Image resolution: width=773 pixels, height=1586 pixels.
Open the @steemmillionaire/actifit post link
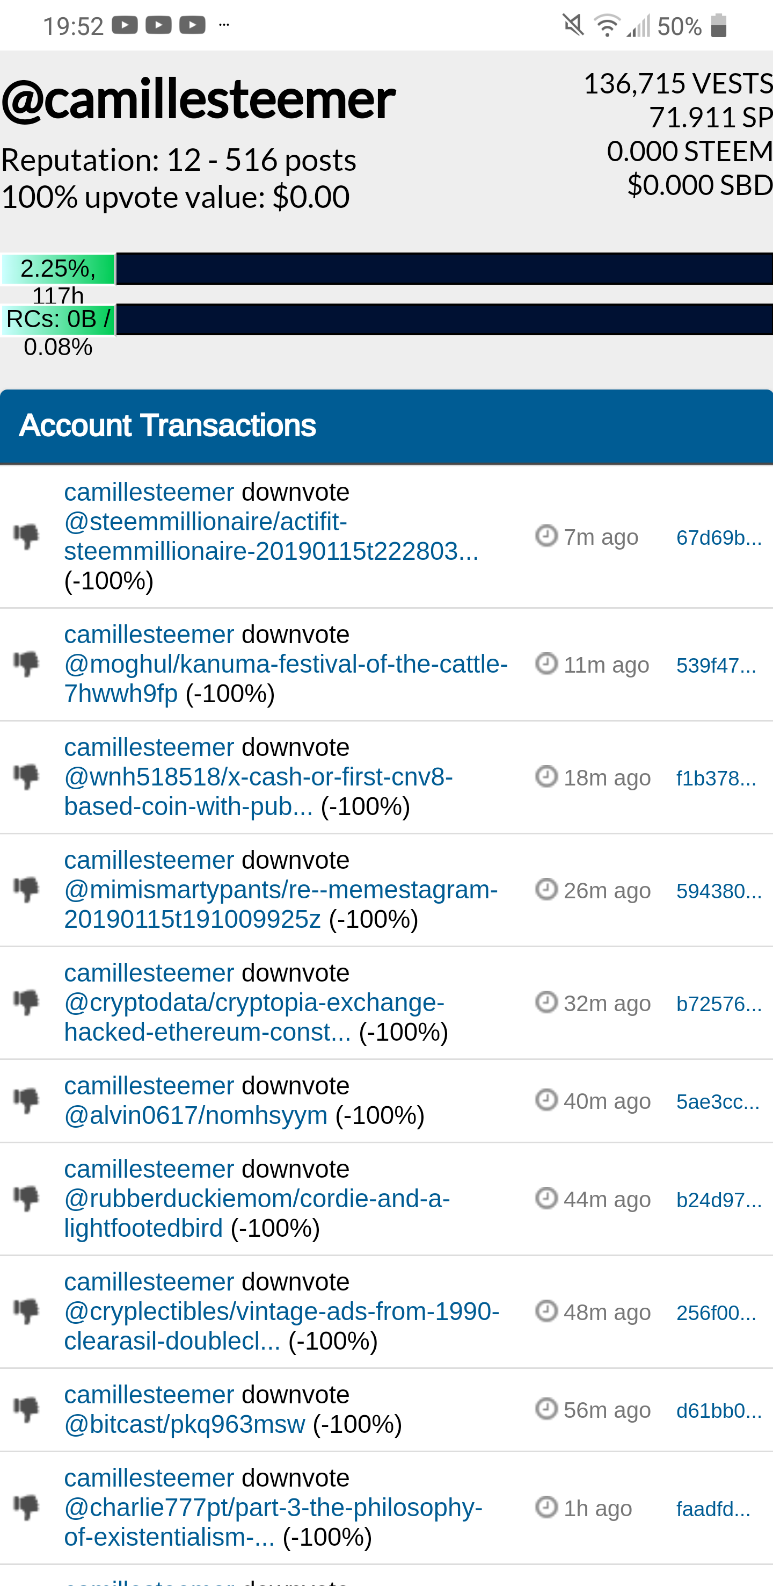[x=271, y=536]
